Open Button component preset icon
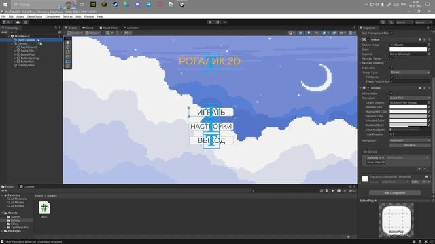Screen dimensions: 435x244 [424, 88]
